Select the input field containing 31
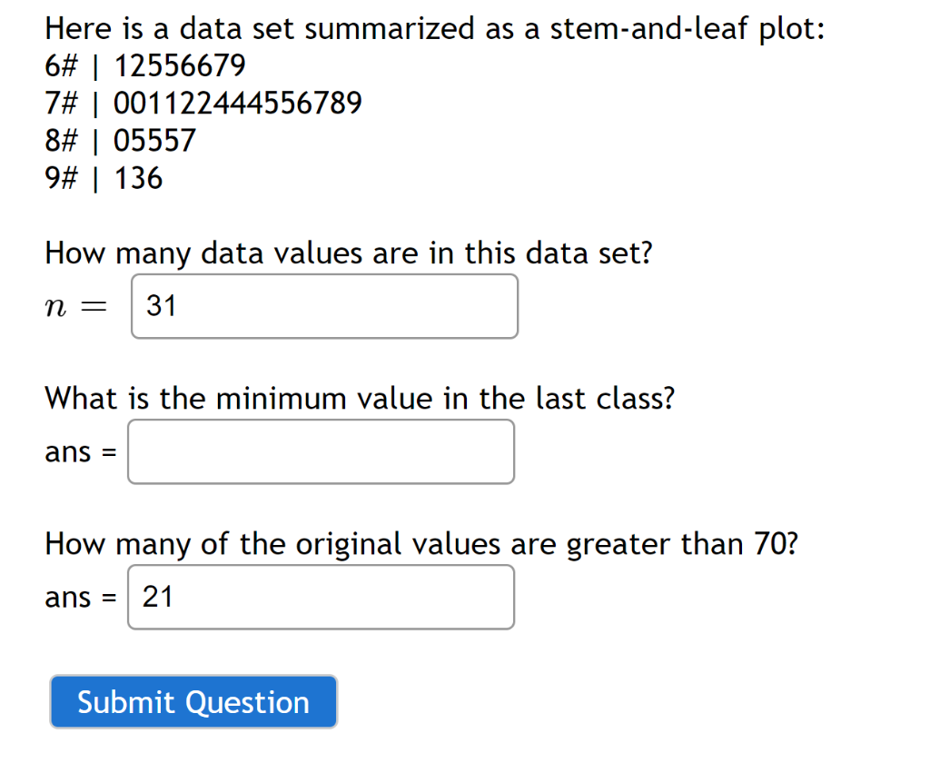The width and height of the screenshot is (930, 763). click(x=324, y=306)
